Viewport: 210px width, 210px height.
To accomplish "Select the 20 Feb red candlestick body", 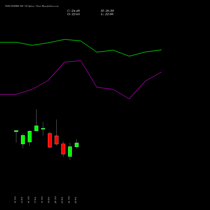I will 57,140.
